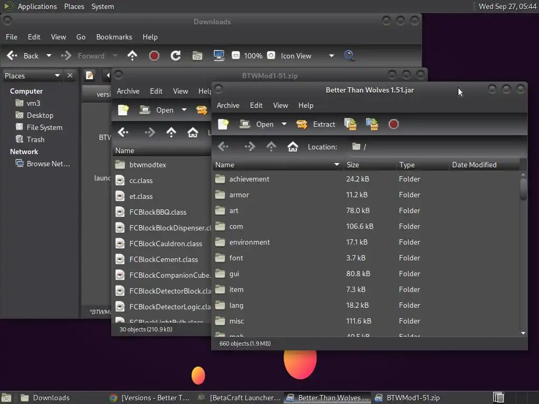Select the com folder row

pos(366,226)
